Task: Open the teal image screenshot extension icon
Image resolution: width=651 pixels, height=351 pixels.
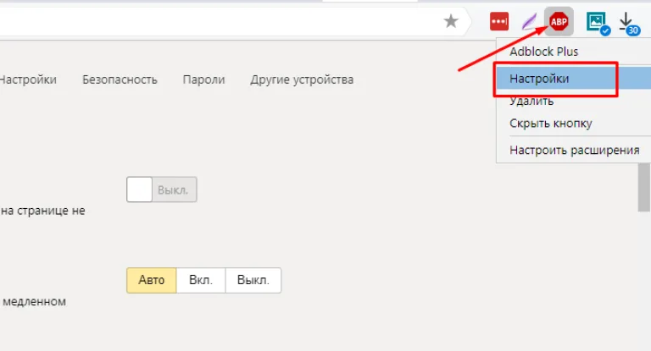Action: (598, 23)
